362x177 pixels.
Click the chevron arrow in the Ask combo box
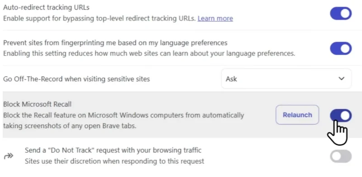coord(341,79)
